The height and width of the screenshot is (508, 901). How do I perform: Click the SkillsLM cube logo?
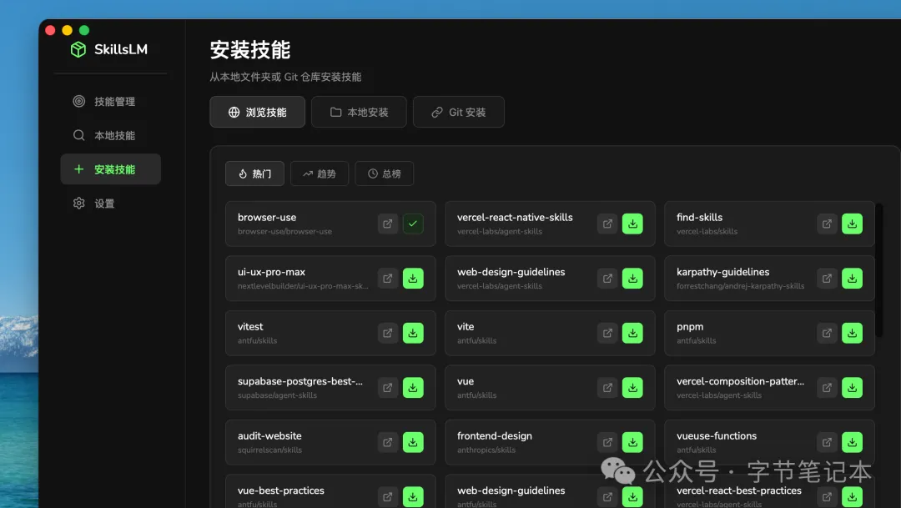click(78, 49)
